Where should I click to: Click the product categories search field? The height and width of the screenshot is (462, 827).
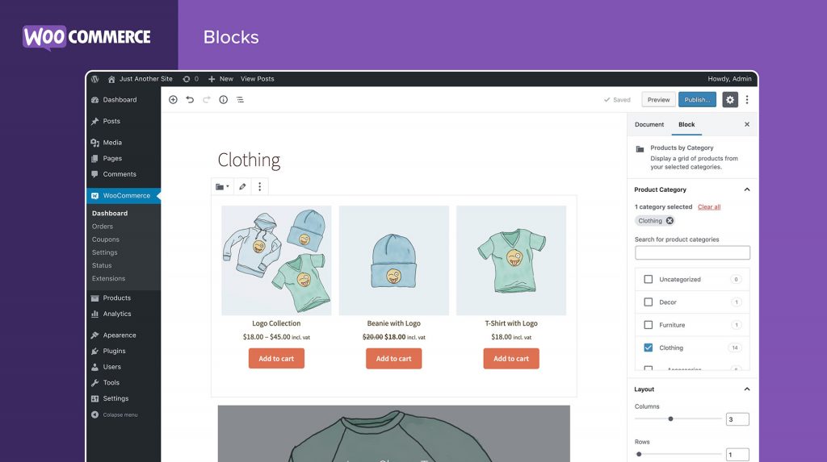pyautogui.click(x=692, y=253)
